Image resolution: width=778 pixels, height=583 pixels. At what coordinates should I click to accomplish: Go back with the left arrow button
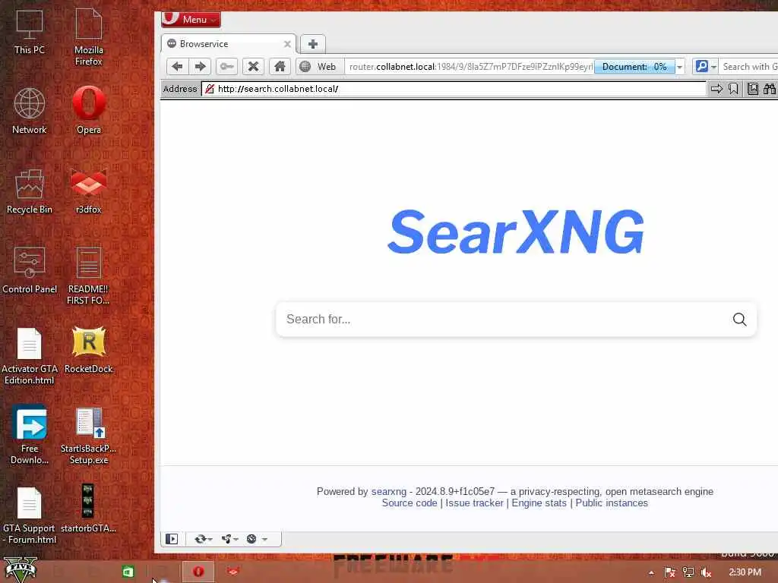click(x=177, y=67)
